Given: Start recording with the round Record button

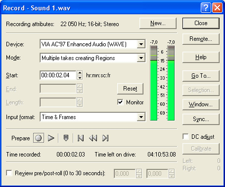Looking at the screenshot, I should click(x=39, y=138).
